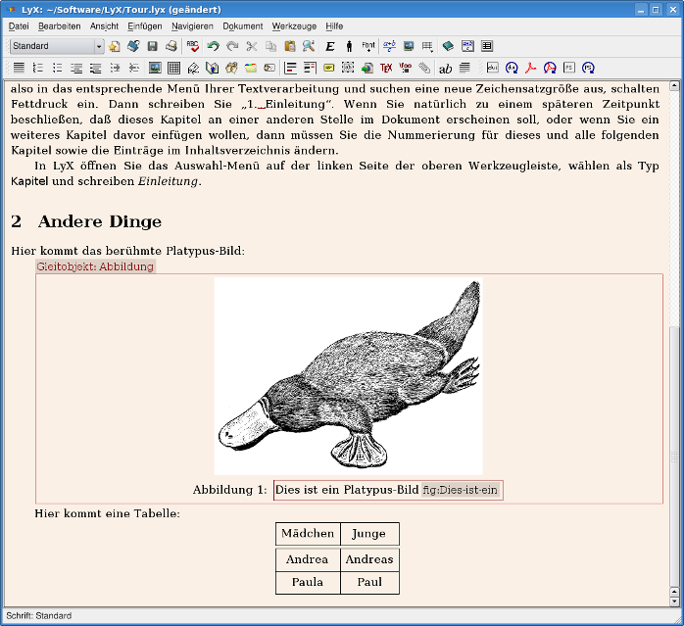Click the 'Junge' table cell
The image size is (684, 626).
click(369, 534)
